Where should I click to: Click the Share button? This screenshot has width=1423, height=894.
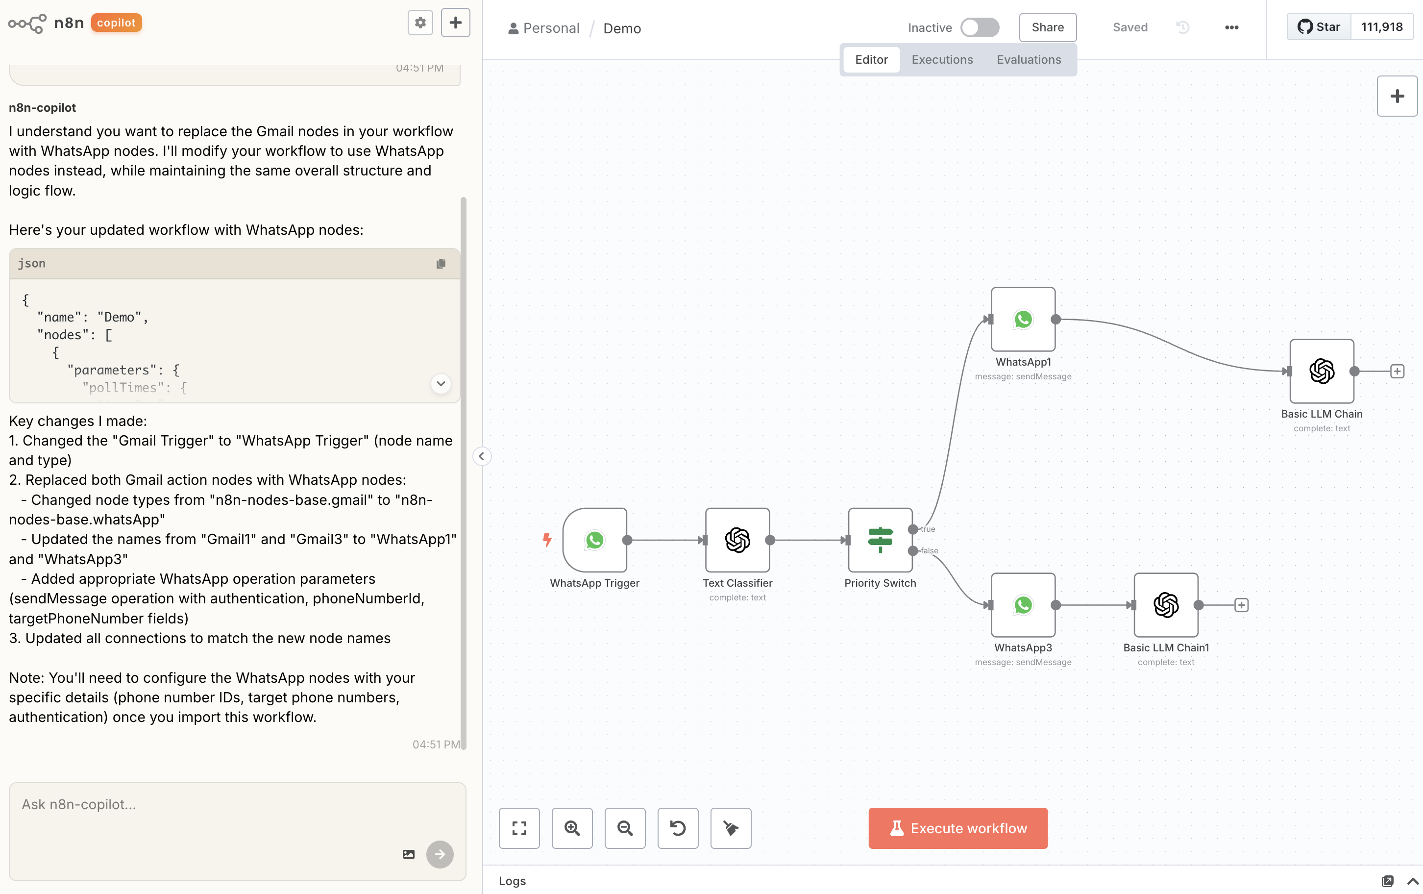point(1048,27)
